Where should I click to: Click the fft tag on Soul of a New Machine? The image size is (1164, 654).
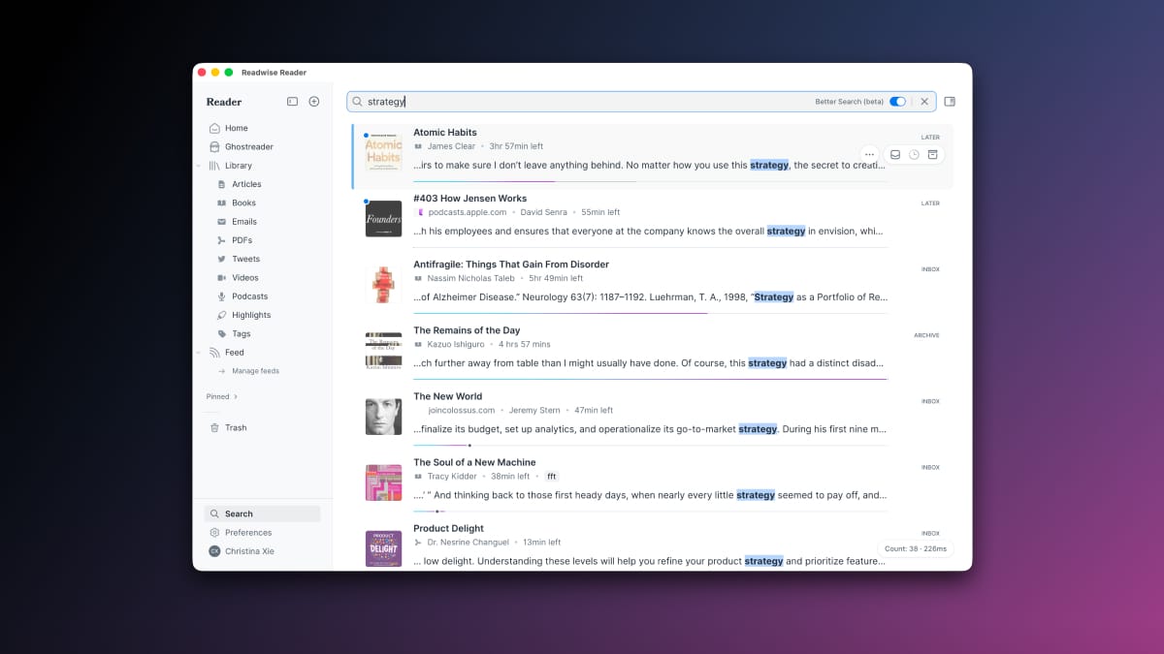click(x=551, y=476)
